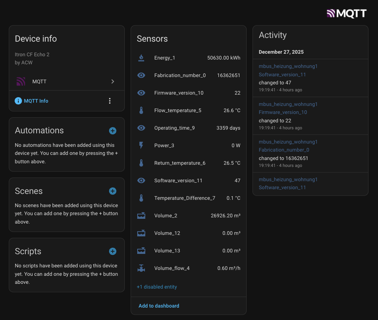Click the blue info icon beside MQTT Info
Viewport: 378px width, 320px height.
(x=18, y=101)
